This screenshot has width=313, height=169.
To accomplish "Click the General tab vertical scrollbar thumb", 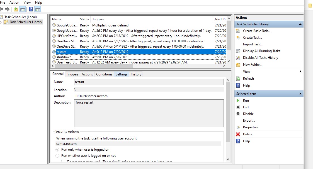I will click(x=228, y=112).
